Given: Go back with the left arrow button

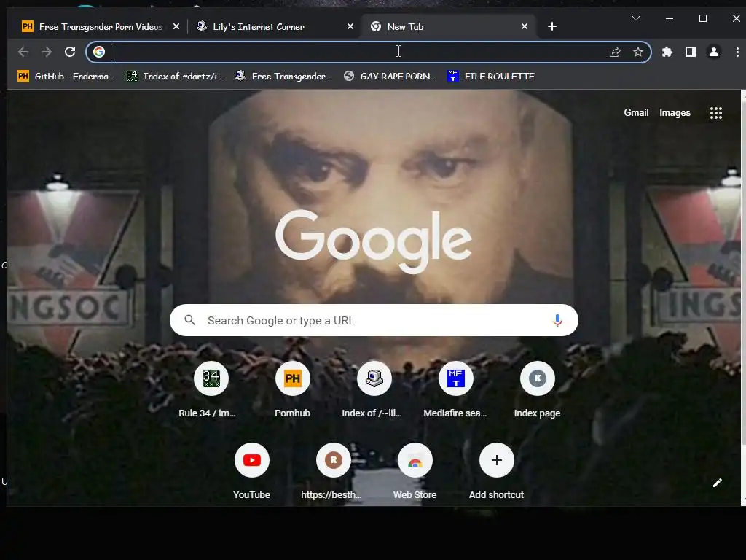Looking at the screenshot, I should [x=23, y=52].
